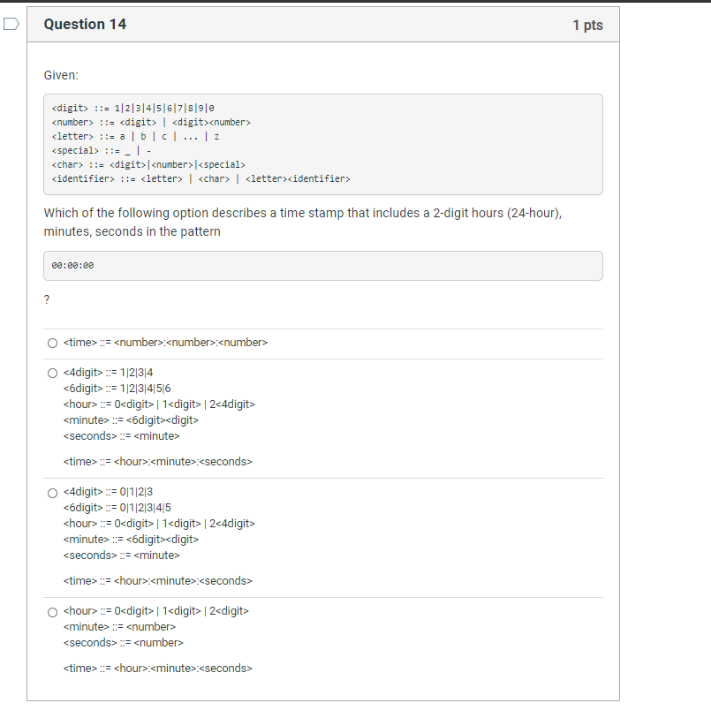Click the 1 pts label

(590, 25)
